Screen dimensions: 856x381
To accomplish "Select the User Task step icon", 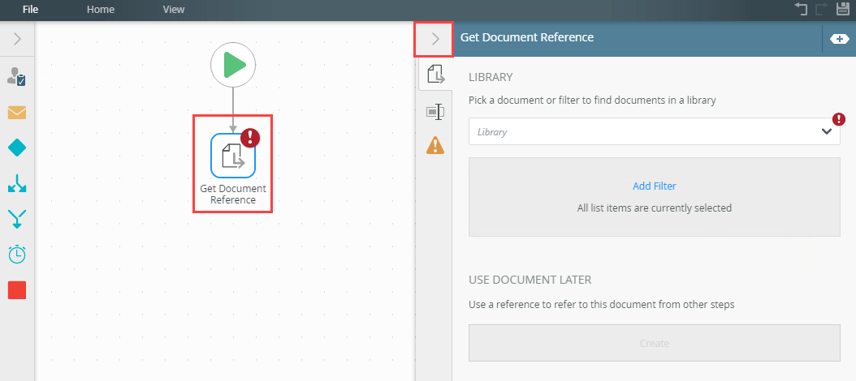I will 16,77.
